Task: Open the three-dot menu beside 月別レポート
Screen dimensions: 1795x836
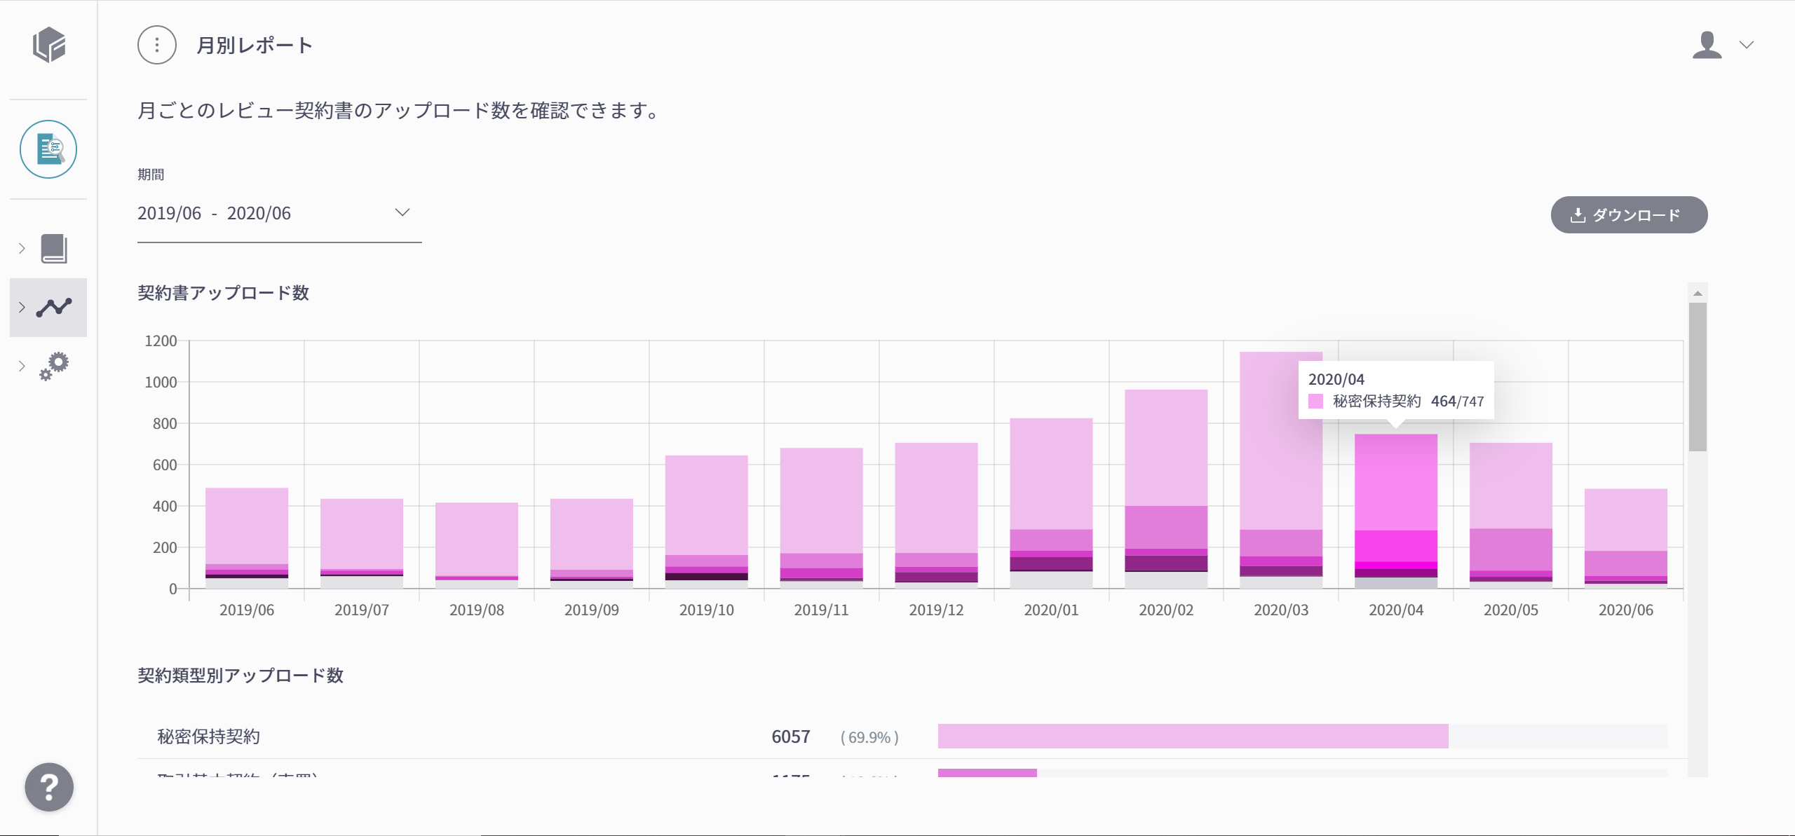Action: (x=157, y=45)
